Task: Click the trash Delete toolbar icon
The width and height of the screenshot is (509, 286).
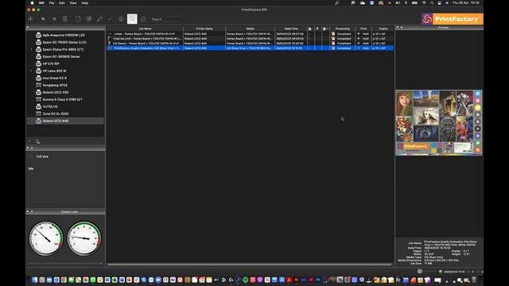Action: [65, 19]
